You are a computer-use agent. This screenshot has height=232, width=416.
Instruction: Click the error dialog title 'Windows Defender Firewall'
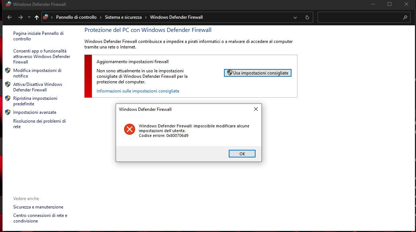145,109
